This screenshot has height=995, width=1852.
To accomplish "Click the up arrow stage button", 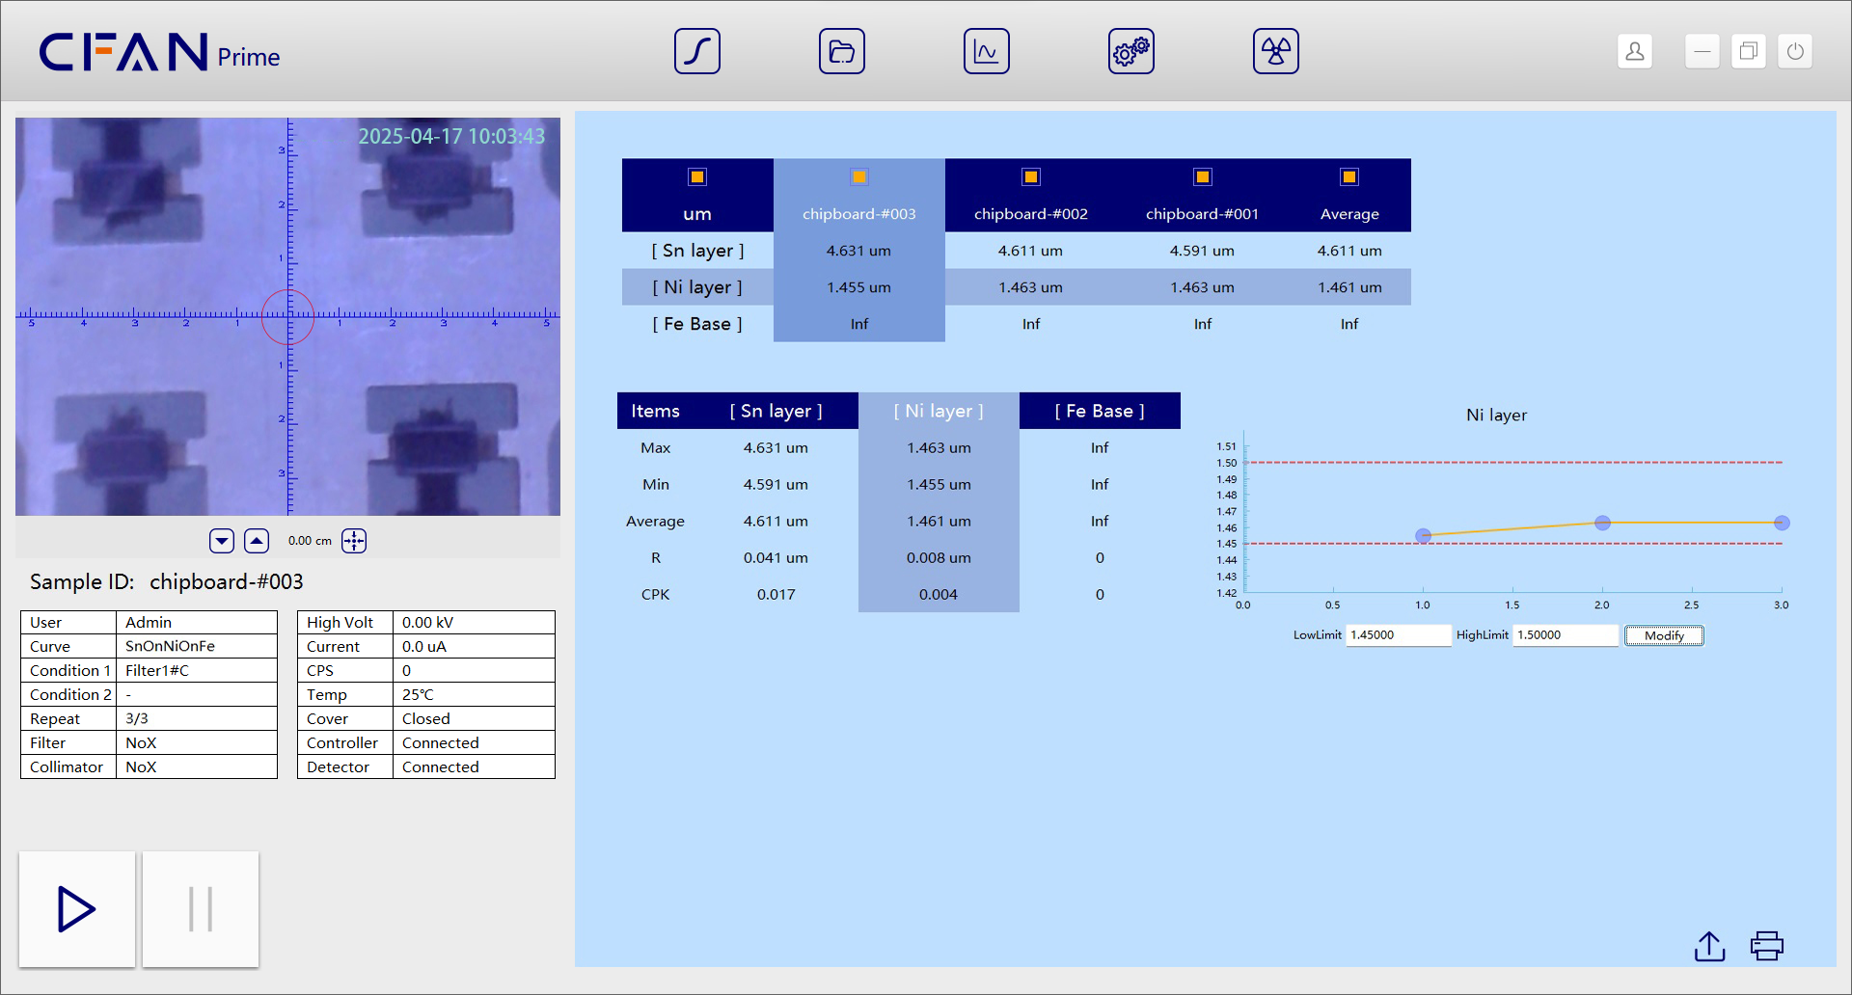I will click(257, 541).
